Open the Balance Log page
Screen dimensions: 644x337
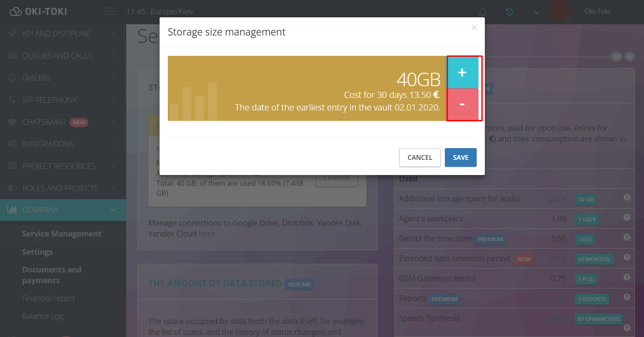pyautogui.click(x=42, y=316)
